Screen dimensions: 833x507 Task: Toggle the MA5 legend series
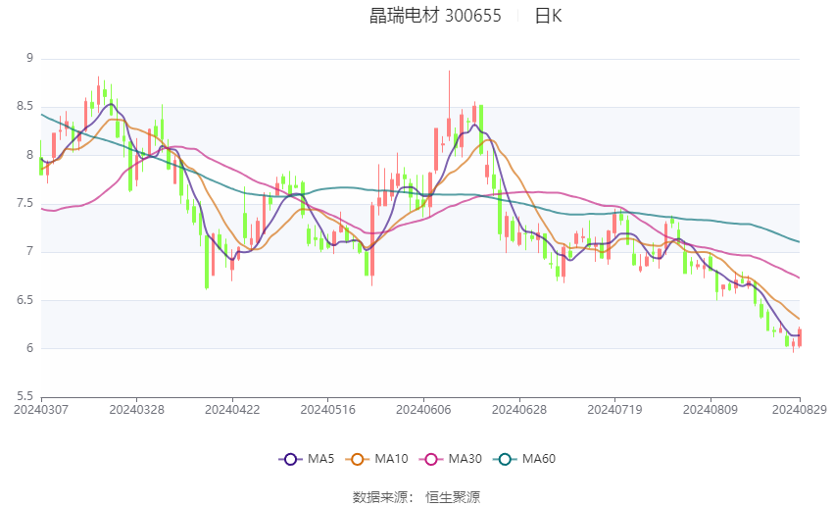(x=307, y=459)
